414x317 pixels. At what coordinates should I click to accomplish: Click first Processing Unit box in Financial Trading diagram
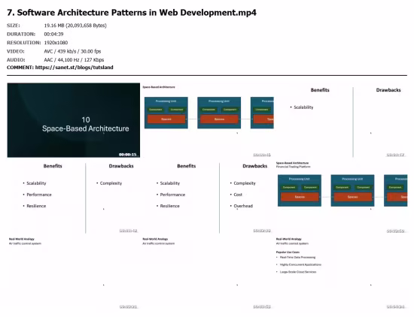tap(300, 190)
